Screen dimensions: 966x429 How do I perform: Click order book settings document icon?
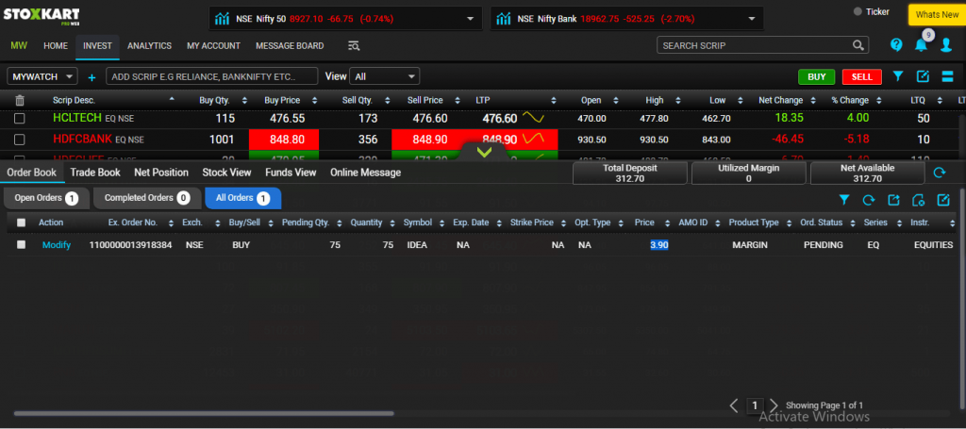coord(918,200)
